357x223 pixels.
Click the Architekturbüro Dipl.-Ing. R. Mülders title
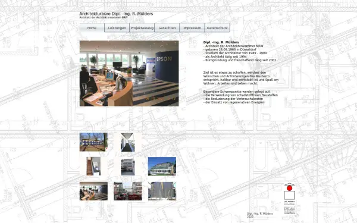point(116,14)
